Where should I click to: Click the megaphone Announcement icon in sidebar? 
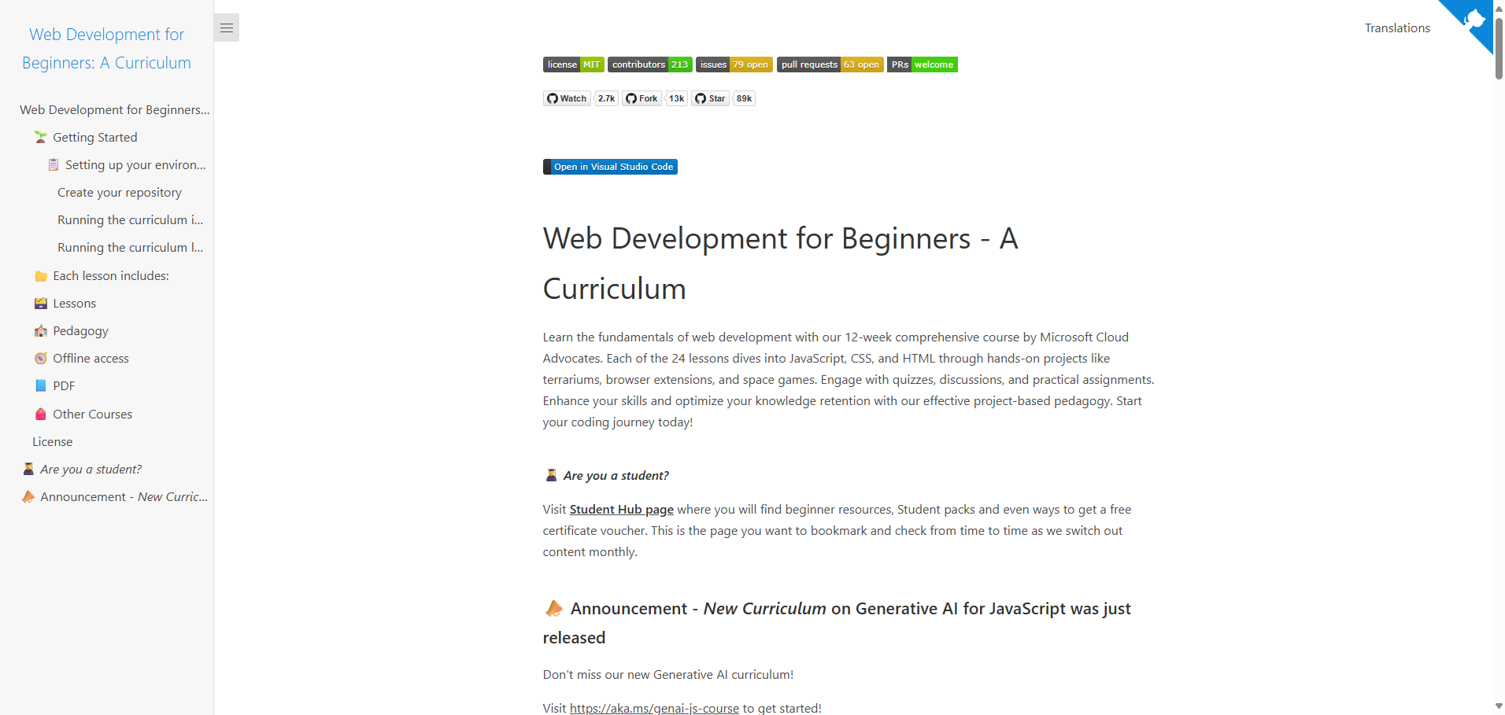tap(28, 496)
